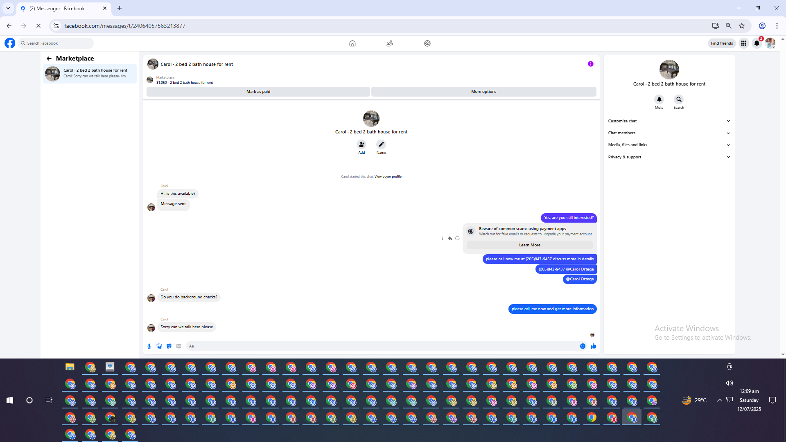Mute the conversation in the right panel

(659, 99)
